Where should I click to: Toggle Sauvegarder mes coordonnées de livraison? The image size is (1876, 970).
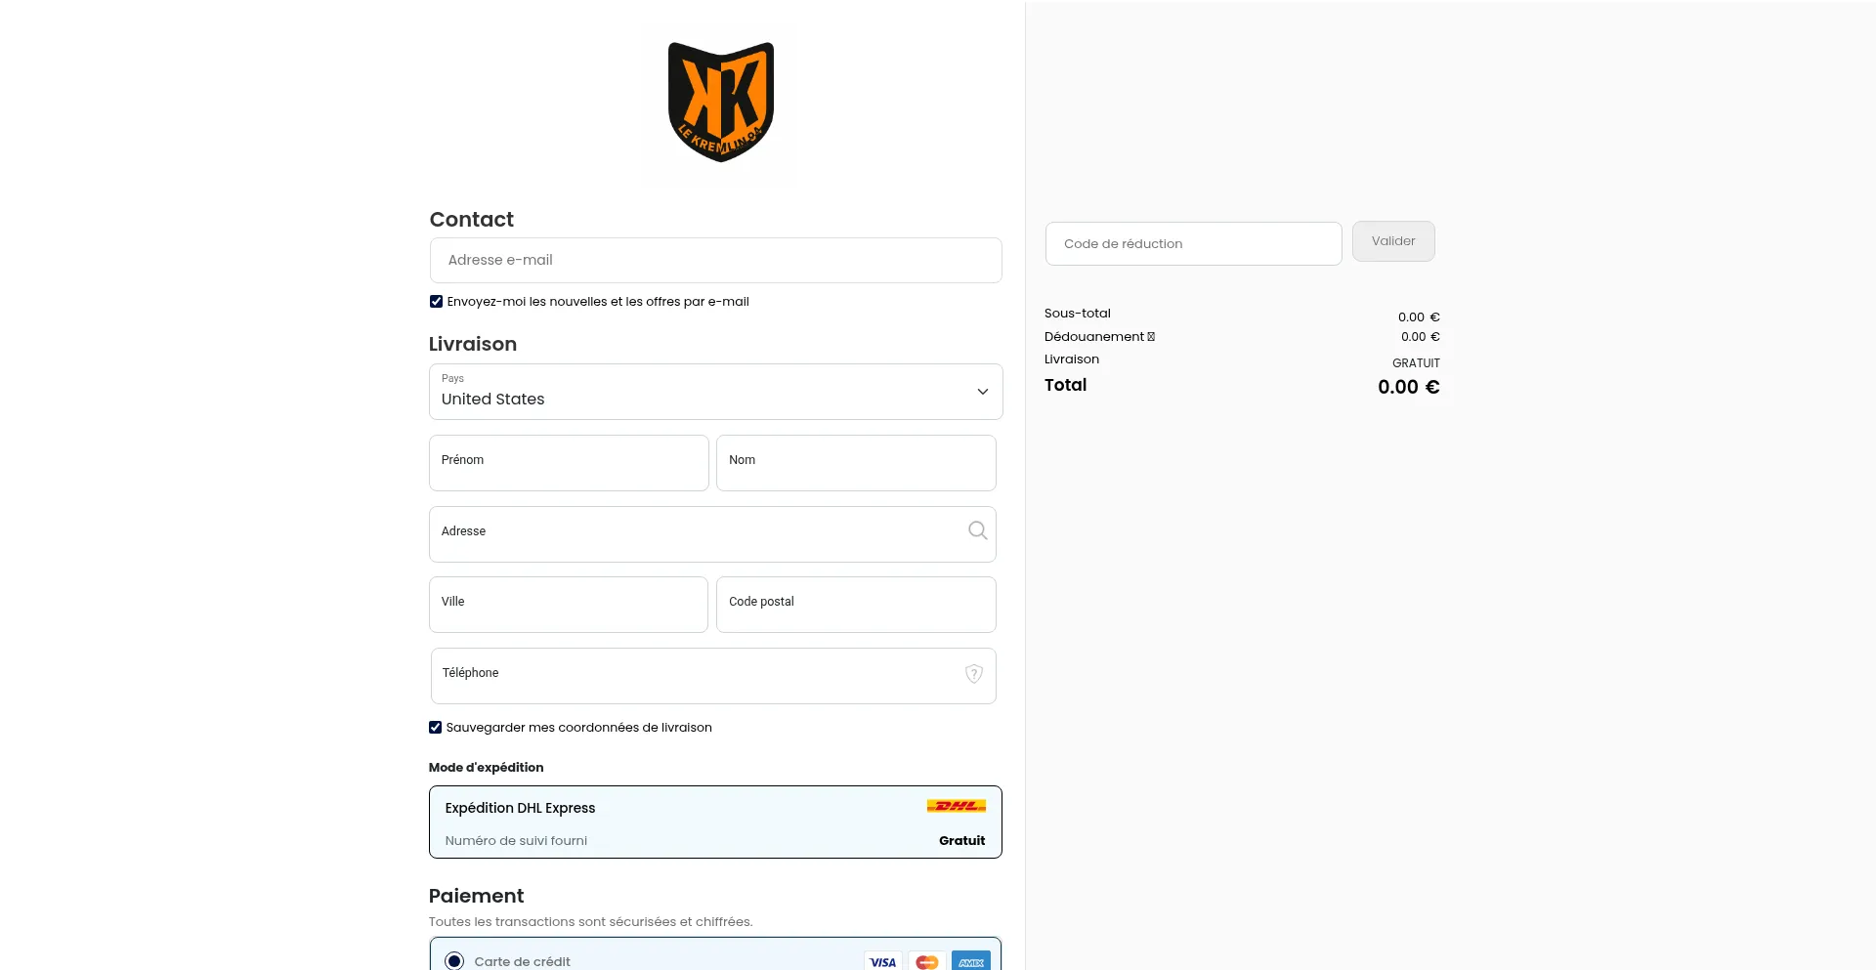click(x=435, y=728)
